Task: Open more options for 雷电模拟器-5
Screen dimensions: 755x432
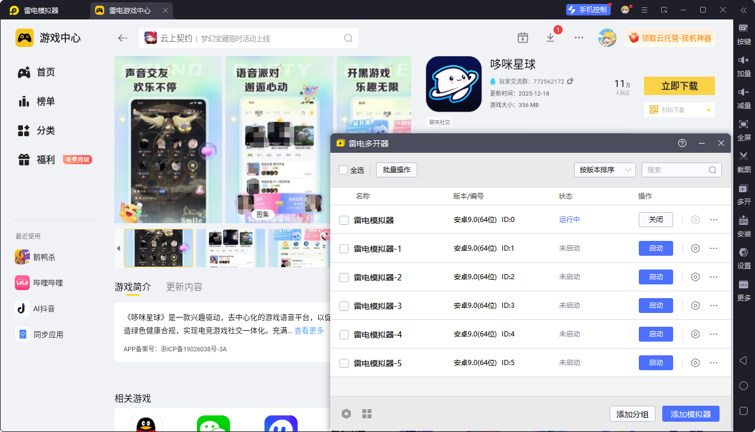Action: coord(714,363)
